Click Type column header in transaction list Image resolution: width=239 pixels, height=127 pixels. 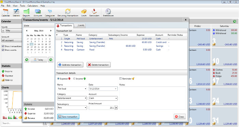(66, 35)
